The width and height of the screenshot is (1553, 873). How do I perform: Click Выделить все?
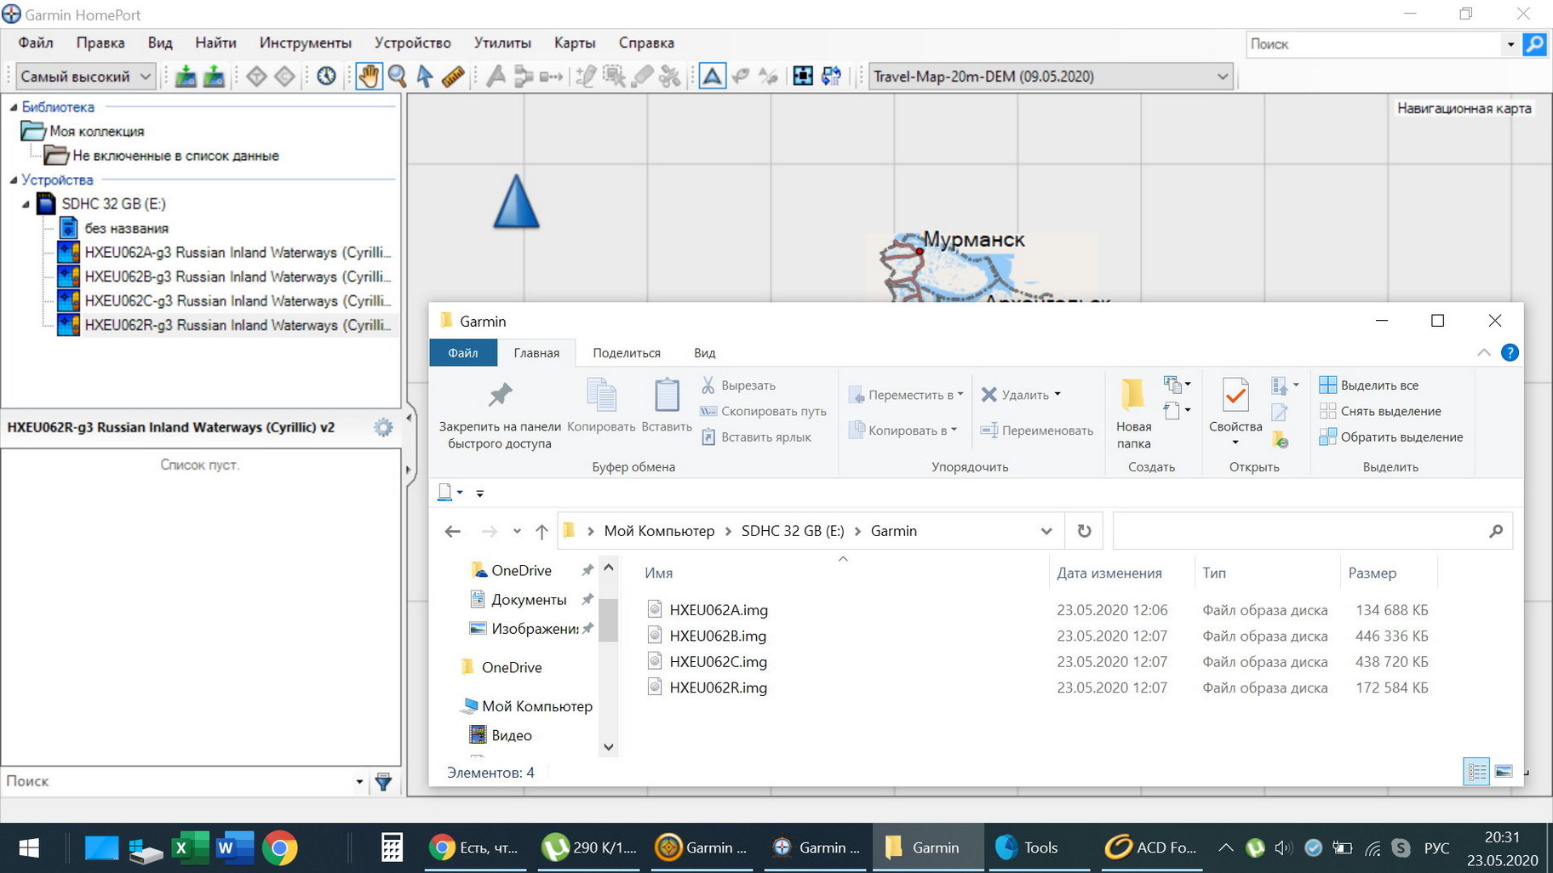[1369, 385]
